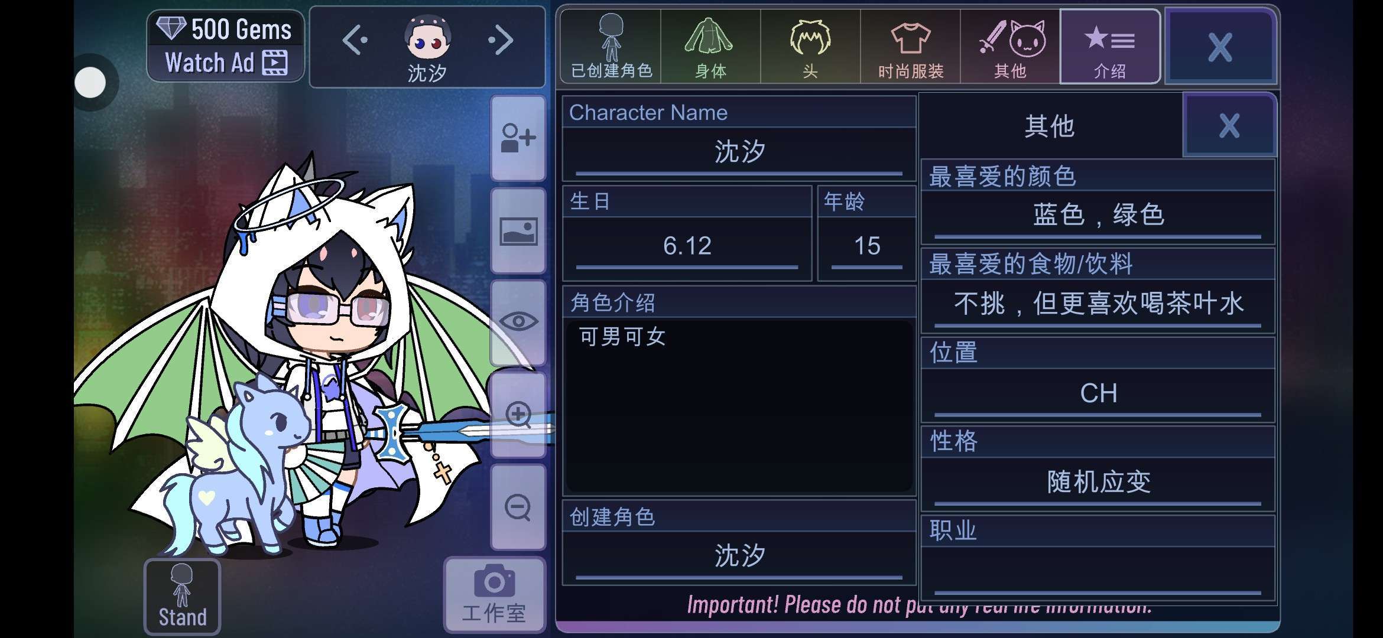Toggle the eye visibility button

[518, 322]
